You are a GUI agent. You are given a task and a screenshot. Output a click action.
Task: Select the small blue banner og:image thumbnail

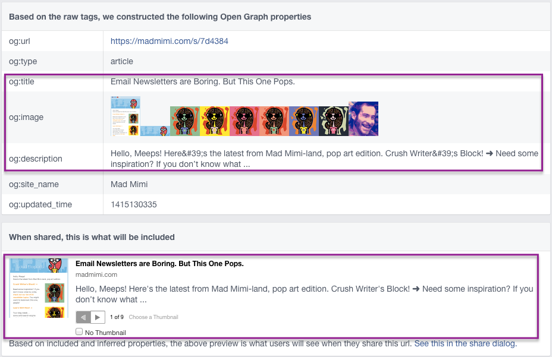155,131
